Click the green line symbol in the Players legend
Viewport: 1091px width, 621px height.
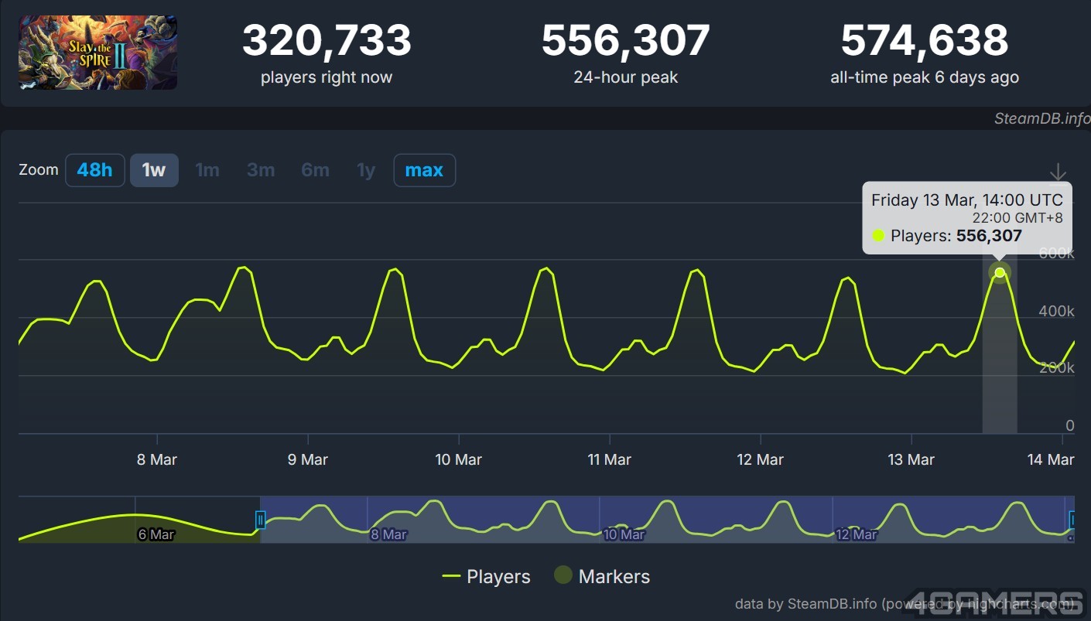(452, 577)
